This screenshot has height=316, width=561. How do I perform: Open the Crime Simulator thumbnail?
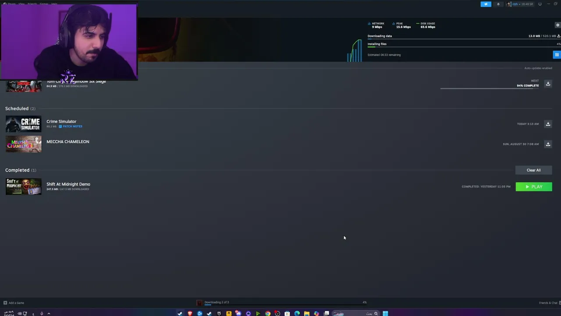pos(23,124)
